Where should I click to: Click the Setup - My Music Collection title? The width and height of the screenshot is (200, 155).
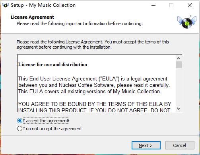point(43,5)
